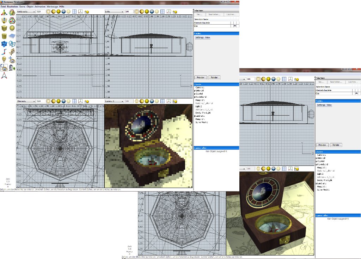Screen dimensions: 361x259
Task: Toggle coordinate axes in Vorderseite view toolbar
Action: (x=80, y=12)
